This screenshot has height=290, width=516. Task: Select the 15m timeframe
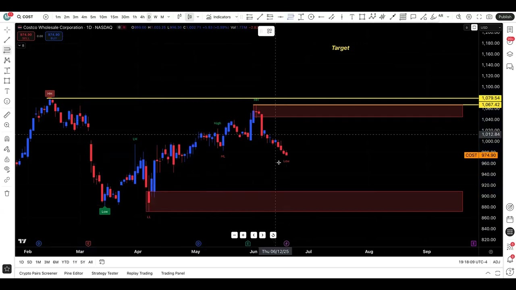point(114,17)
